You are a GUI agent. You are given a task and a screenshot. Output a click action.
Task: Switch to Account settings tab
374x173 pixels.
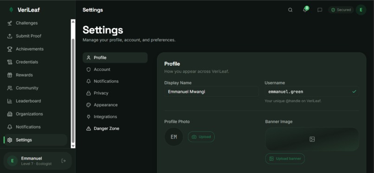115,70
